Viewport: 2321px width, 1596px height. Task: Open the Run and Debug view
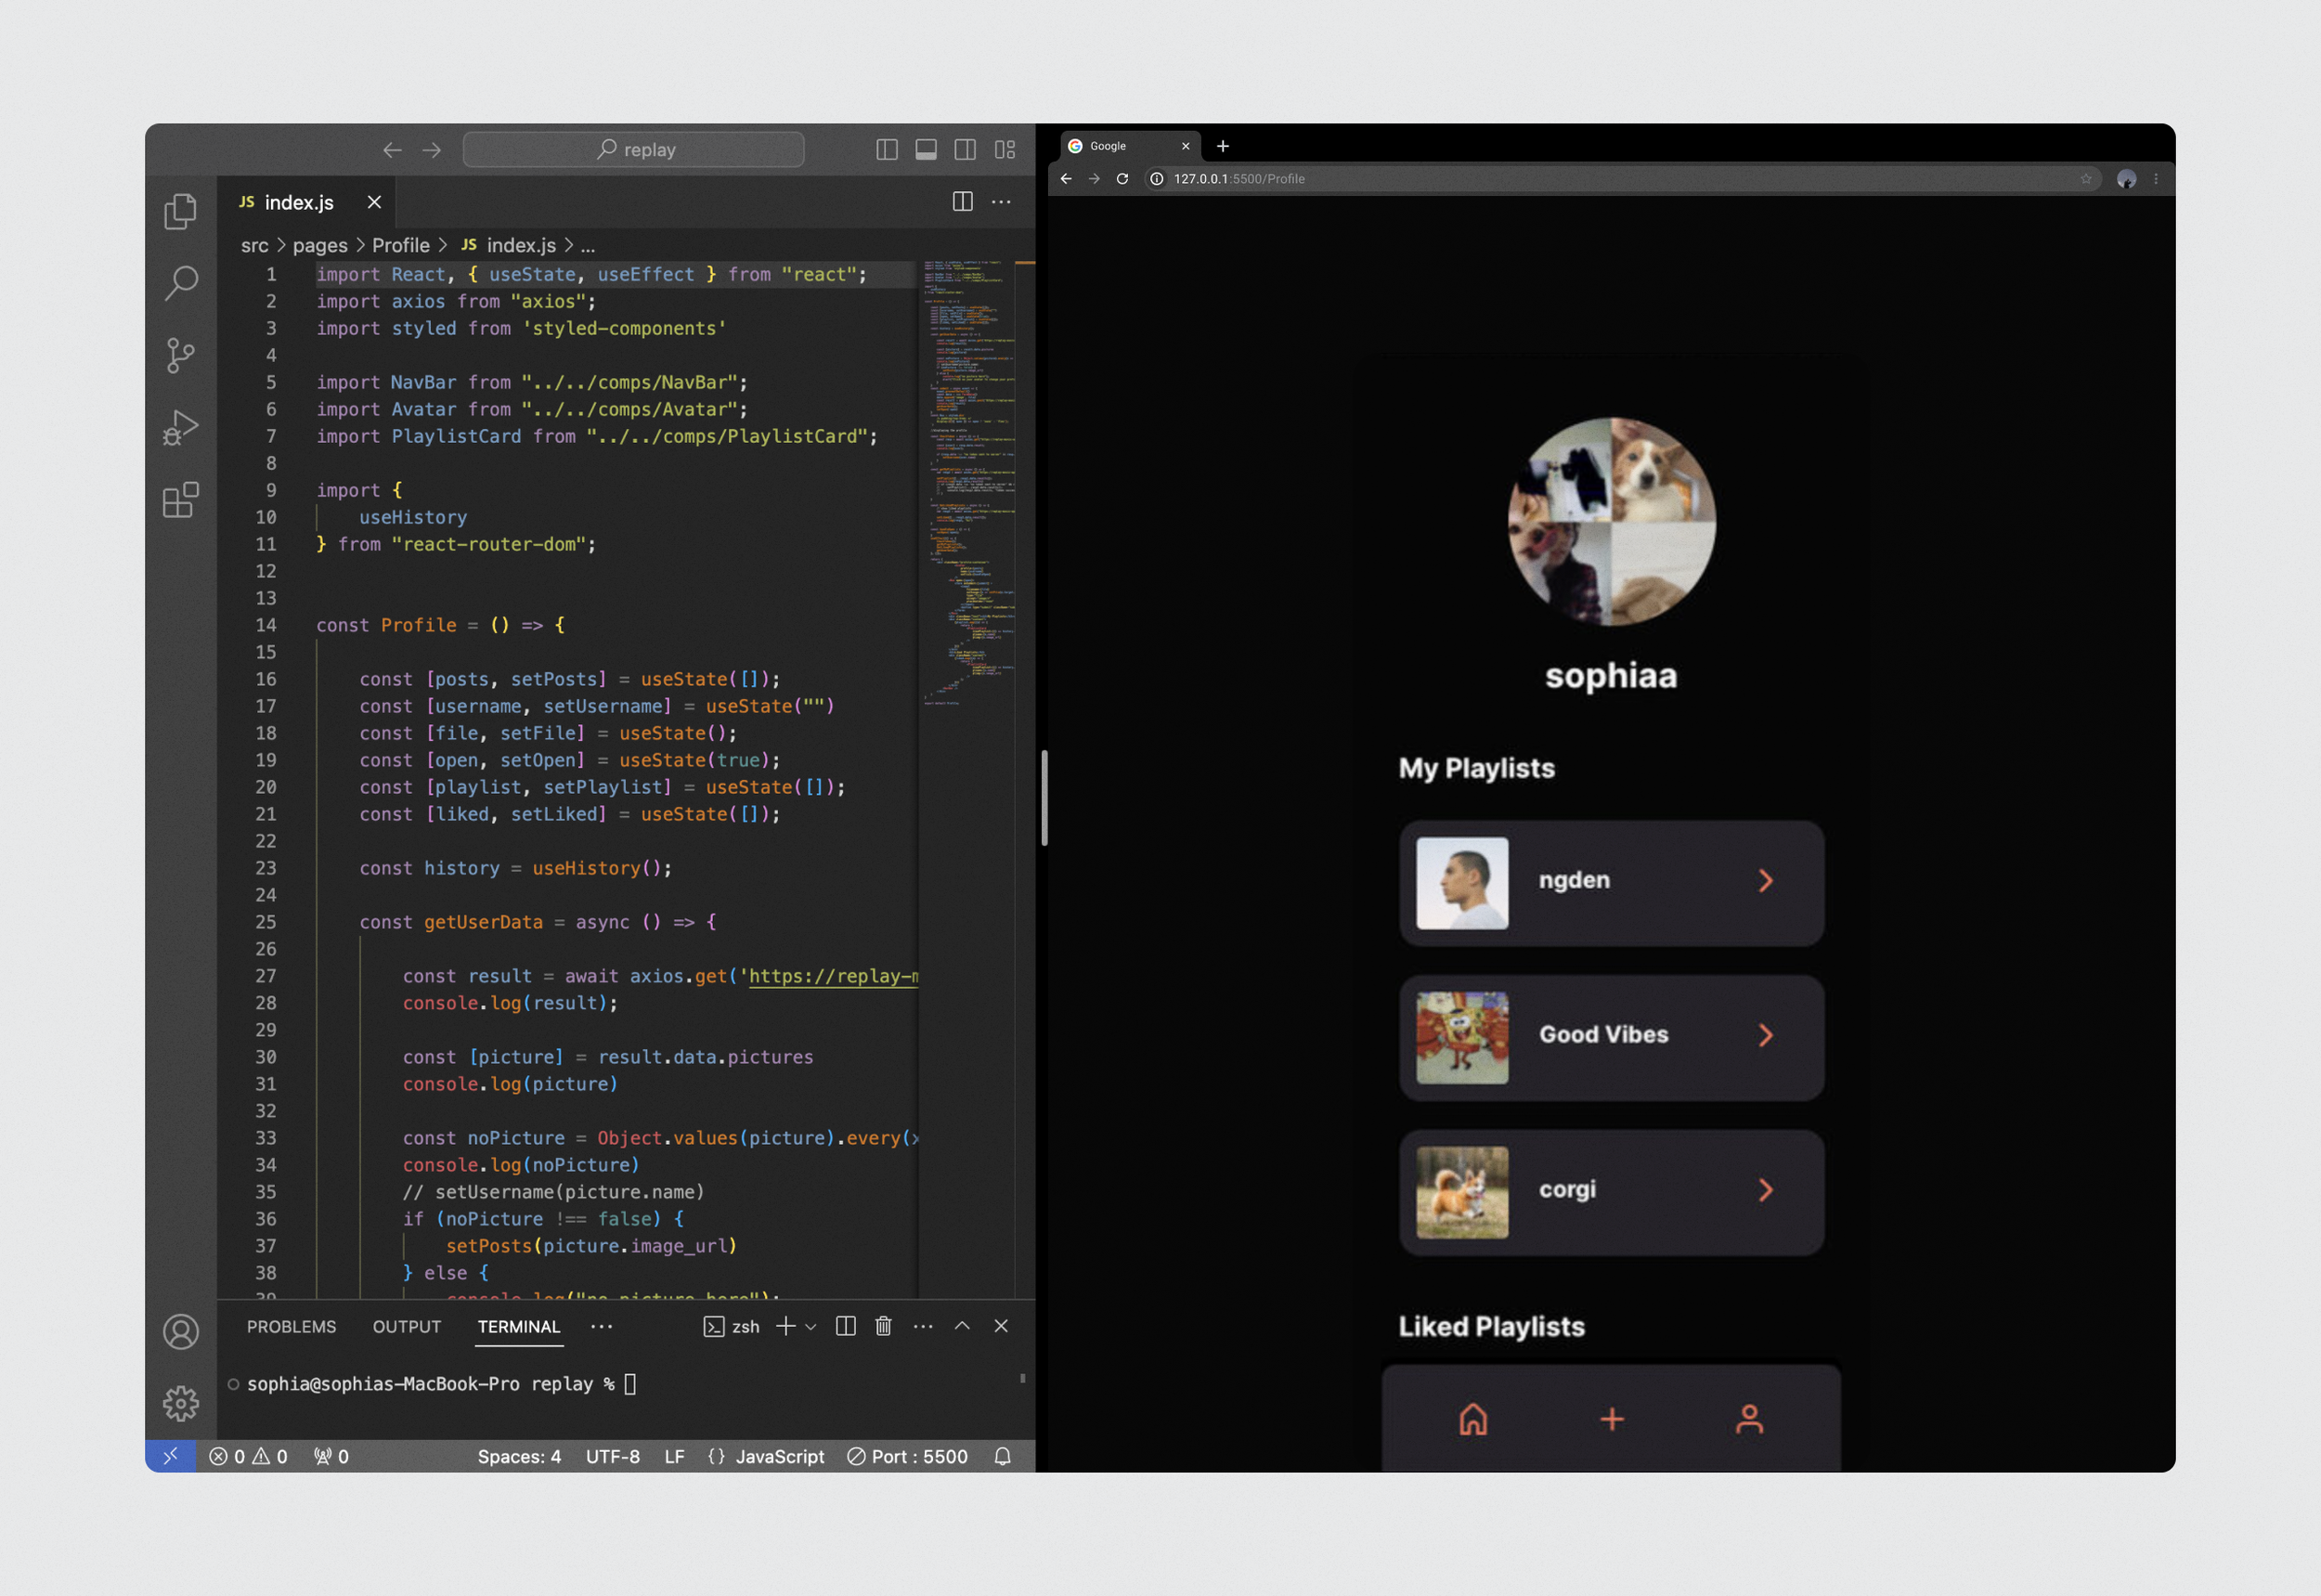(x=181, y=427)
